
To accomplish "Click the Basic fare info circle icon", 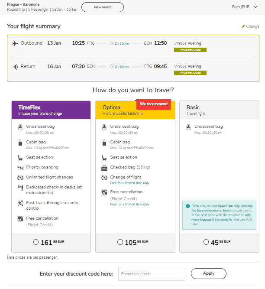I will pos(187,206).
